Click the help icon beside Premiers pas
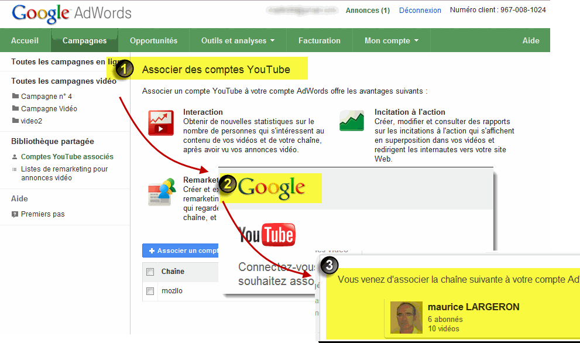 click(x=15, y=214)
